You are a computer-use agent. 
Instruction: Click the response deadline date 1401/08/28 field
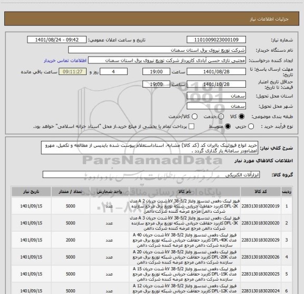coord(216,72)
